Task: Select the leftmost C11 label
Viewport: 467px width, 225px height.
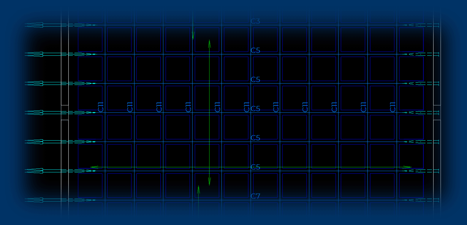Action: pyautogui.click(x=101, y=107)
